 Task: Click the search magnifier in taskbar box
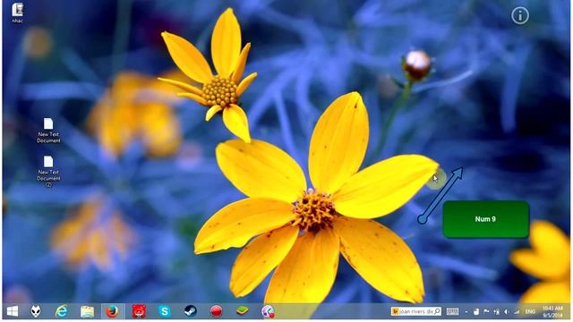[437, 311]
